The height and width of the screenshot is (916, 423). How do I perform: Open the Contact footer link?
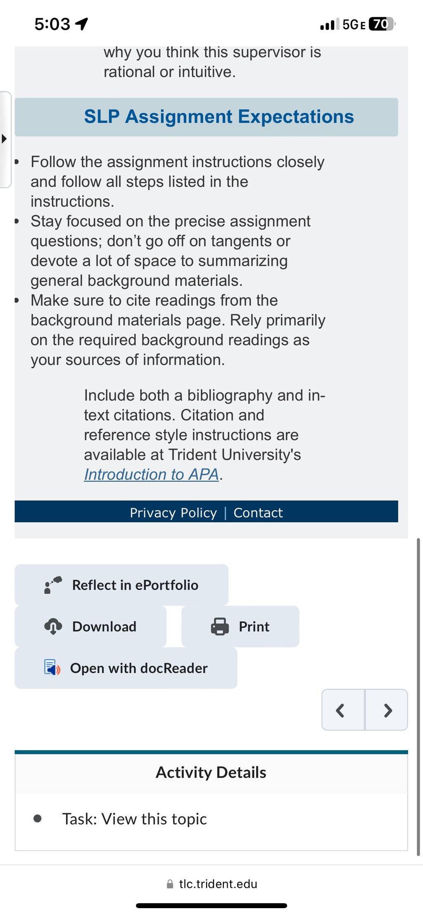[x=258, y=513]
